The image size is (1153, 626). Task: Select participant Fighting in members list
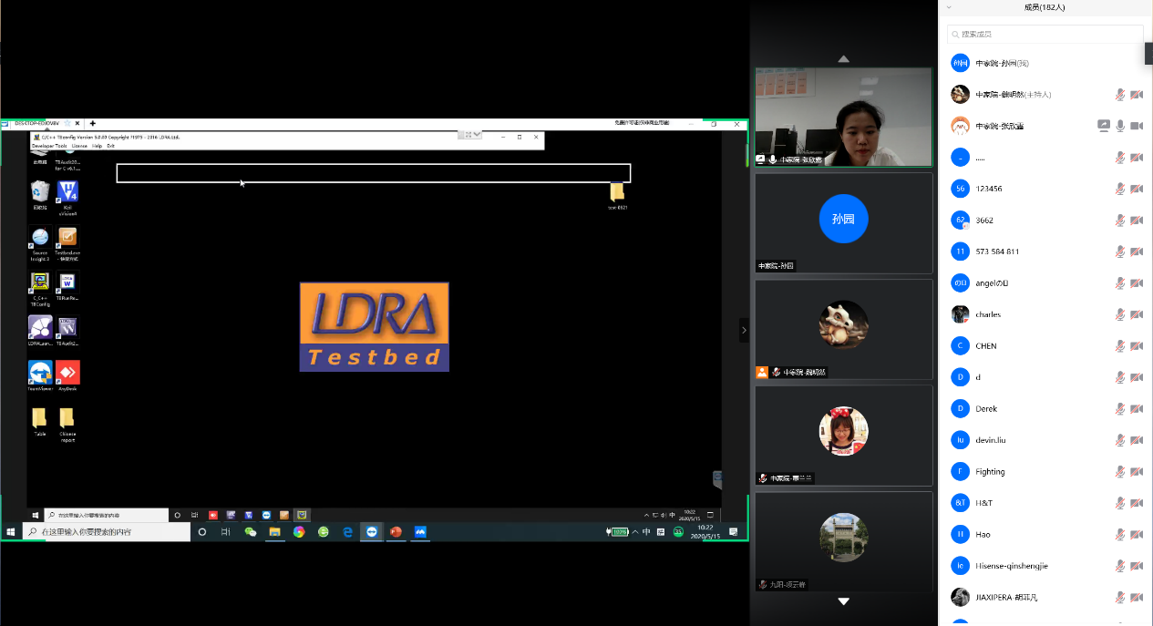tap(990, 472)
